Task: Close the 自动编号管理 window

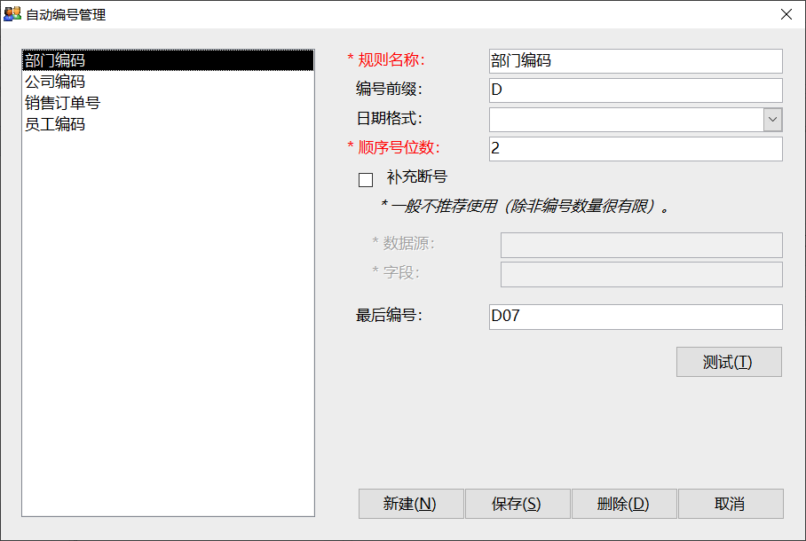Action: 786,14
